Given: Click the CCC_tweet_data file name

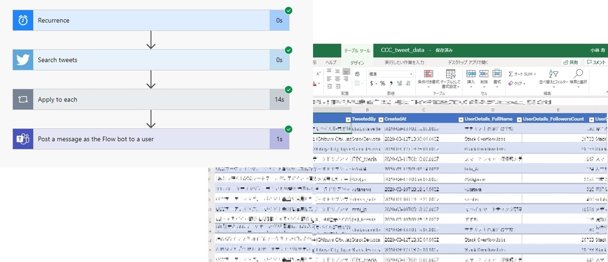Looking at the screenshot, I should [403, 50].
